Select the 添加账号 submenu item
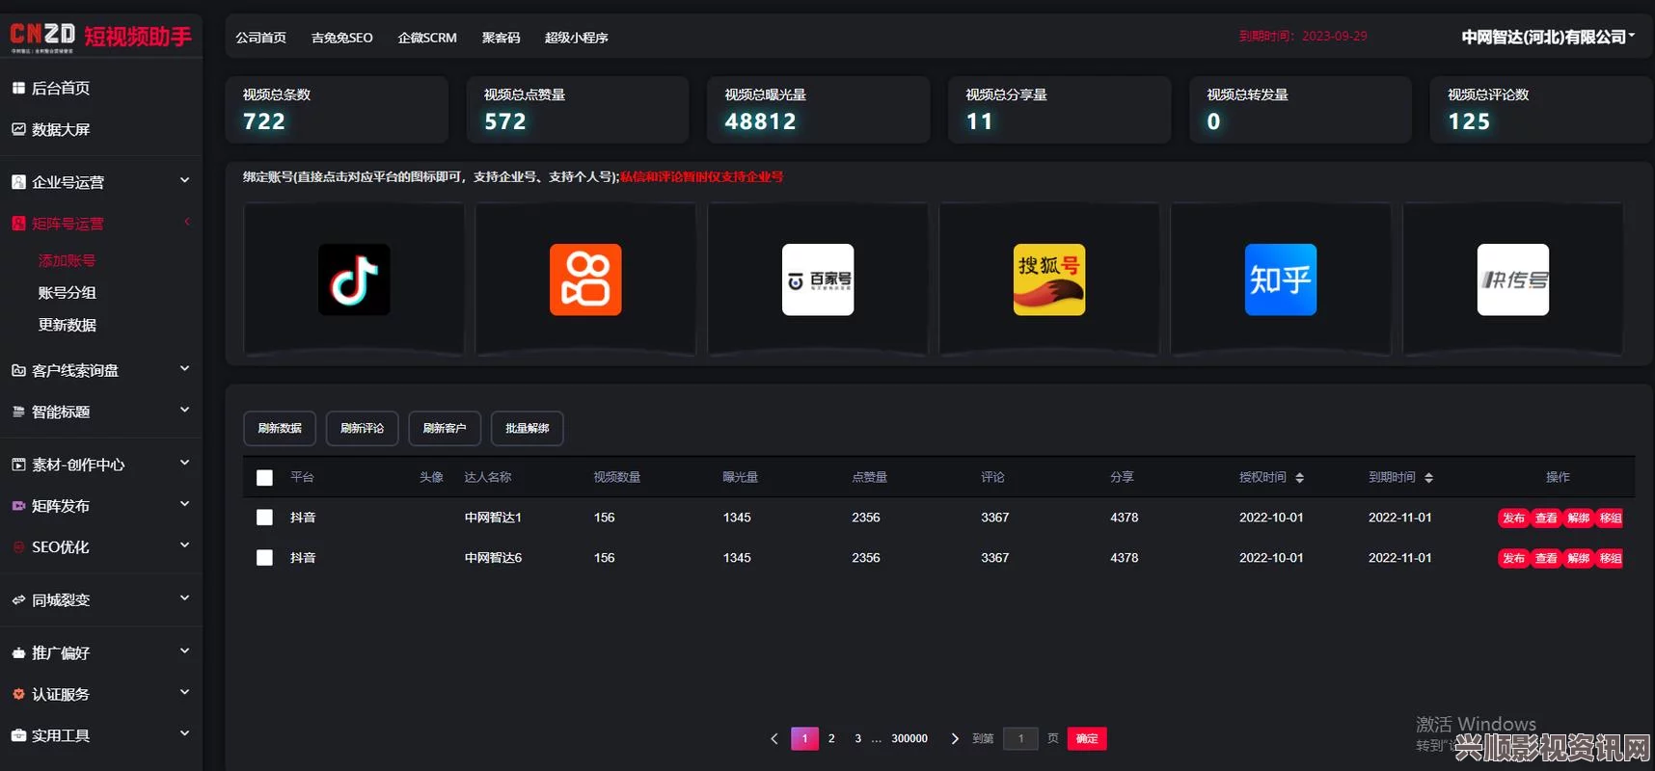 (x=67, y=261)
